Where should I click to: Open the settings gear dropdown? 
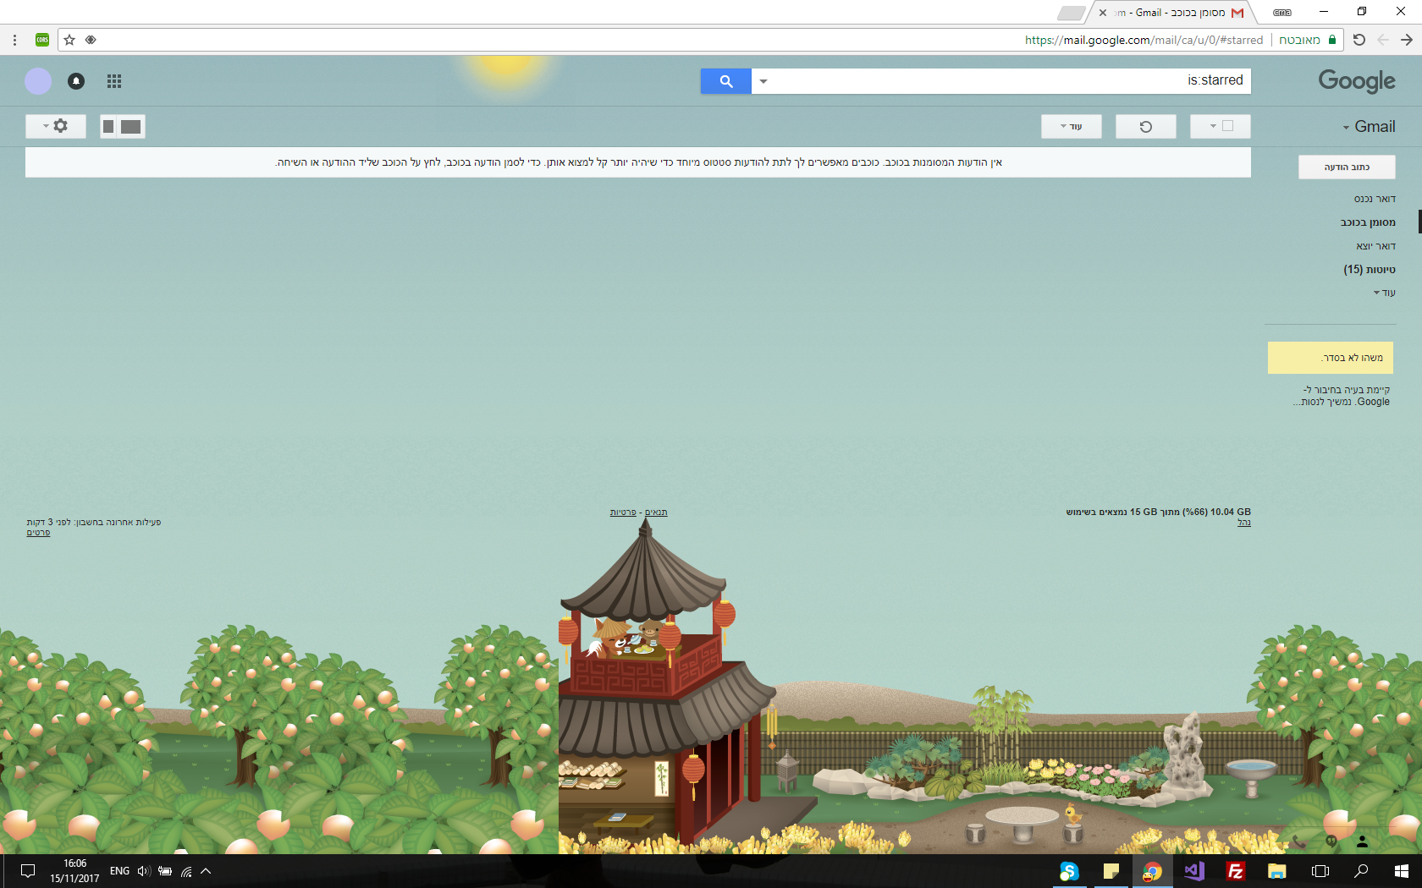pos(56,126)
